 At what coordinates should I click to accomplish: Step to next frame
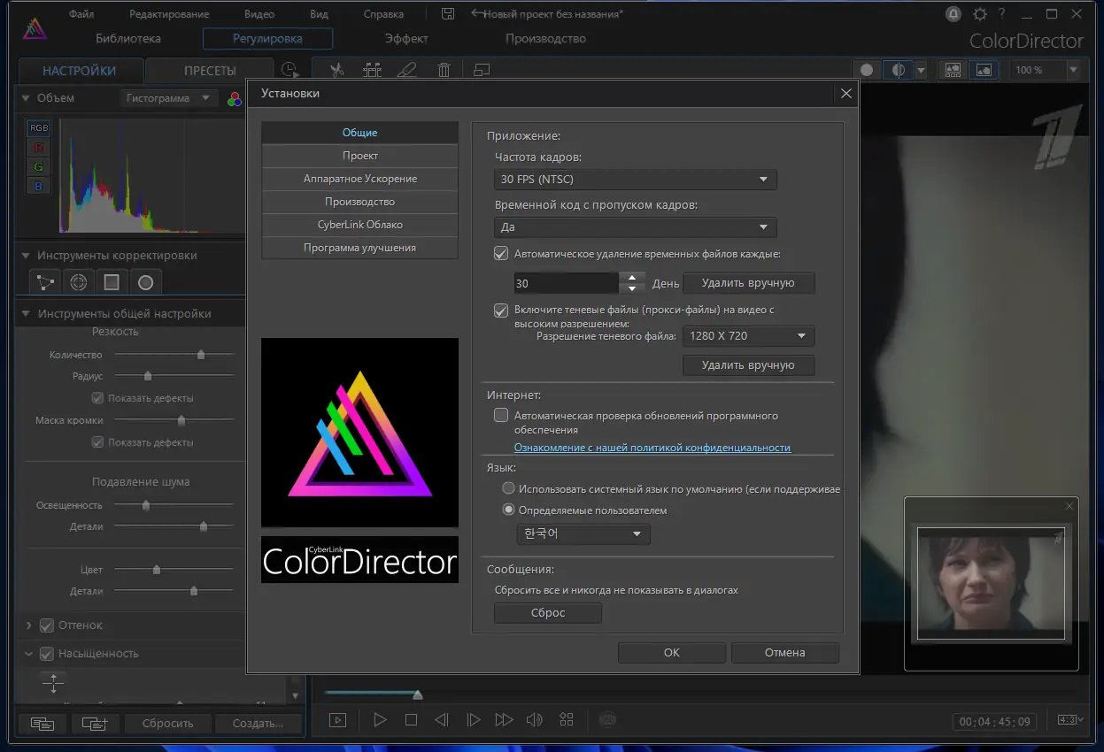[474, 720]
